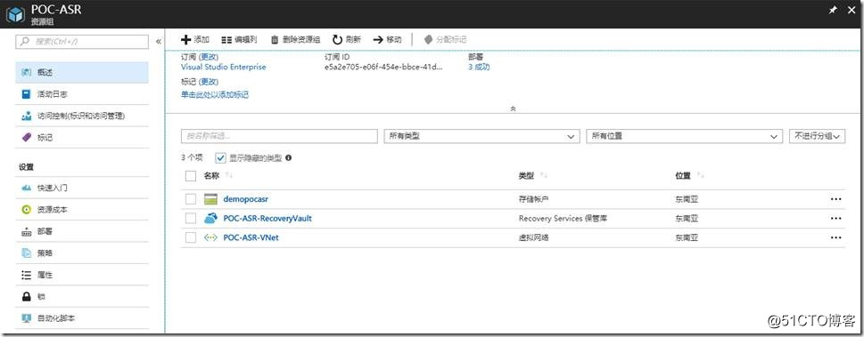Screen dimensions: 864x337
Task: Click the 虚拟网络 type cell
Action: pyautogui.click(x=533, y=237)
